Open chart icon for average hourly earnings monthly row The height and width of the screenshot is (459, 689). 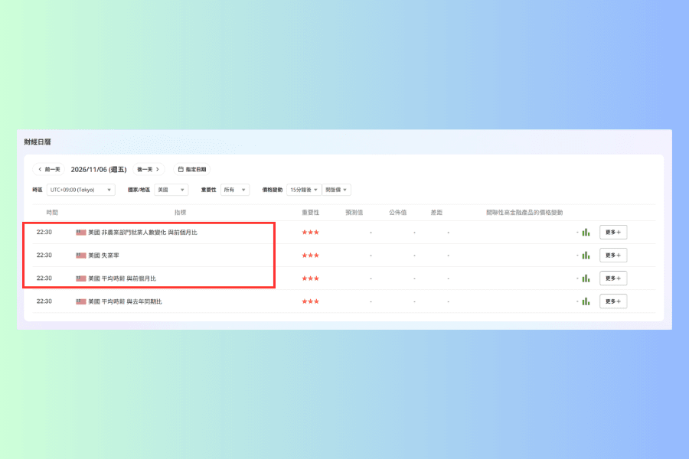pos(586,278)
